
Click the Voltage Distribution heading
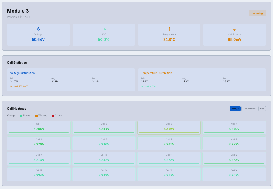(22, 73)
